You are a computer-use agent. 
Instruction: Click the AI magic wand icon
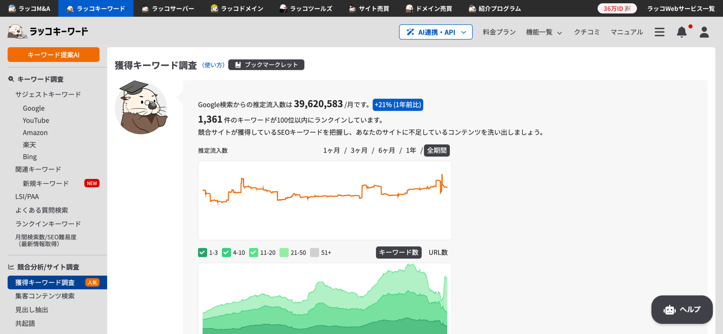click(410, 32)
